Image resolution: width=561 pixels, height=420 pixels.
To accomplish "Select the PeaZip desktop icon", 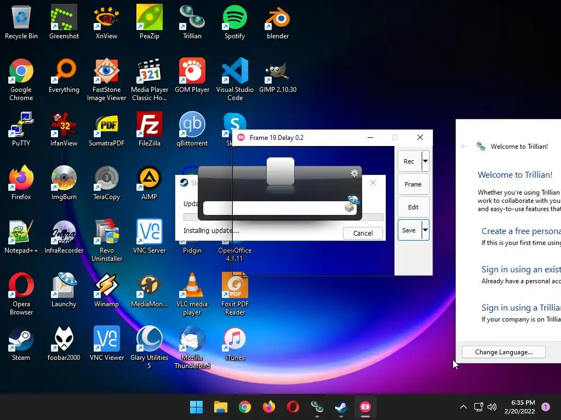I will point(149,22).
